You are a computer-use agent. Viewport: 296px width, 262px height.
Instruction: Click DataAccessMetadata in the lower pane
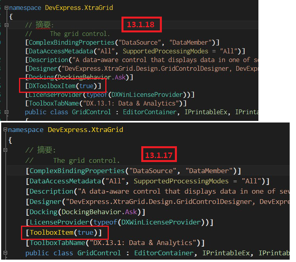point(65,181)
